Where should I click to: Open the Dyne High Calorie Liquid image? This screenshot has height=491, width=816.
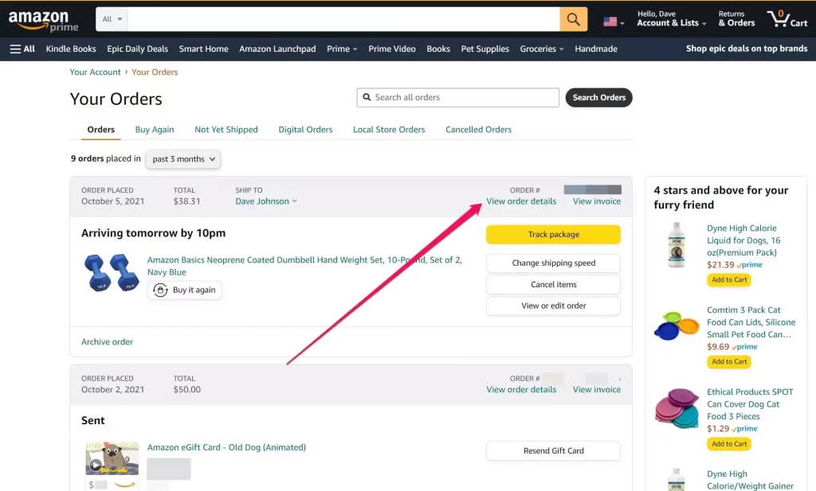pos(677,245)
